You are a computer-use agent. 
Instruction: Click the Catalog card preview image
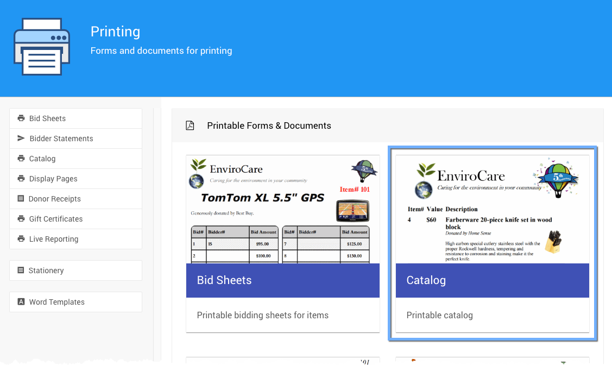(x=492, y=210)
